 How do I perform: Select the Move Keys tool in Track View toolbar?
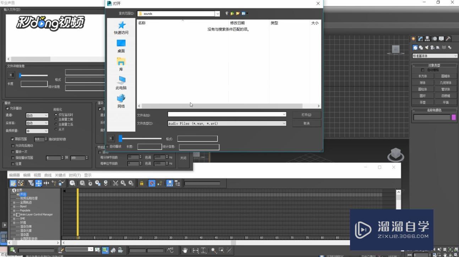[x=39, y=183]
